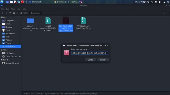Click the power manager battery tray icon
The image size is (170, 95).
point(160,2)
